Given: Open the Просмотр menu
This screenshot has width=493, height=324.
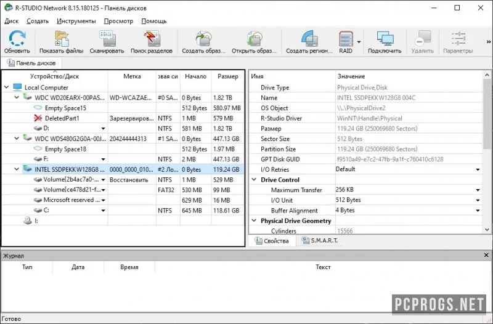Looking at the screenshot, I should point(118,21).
